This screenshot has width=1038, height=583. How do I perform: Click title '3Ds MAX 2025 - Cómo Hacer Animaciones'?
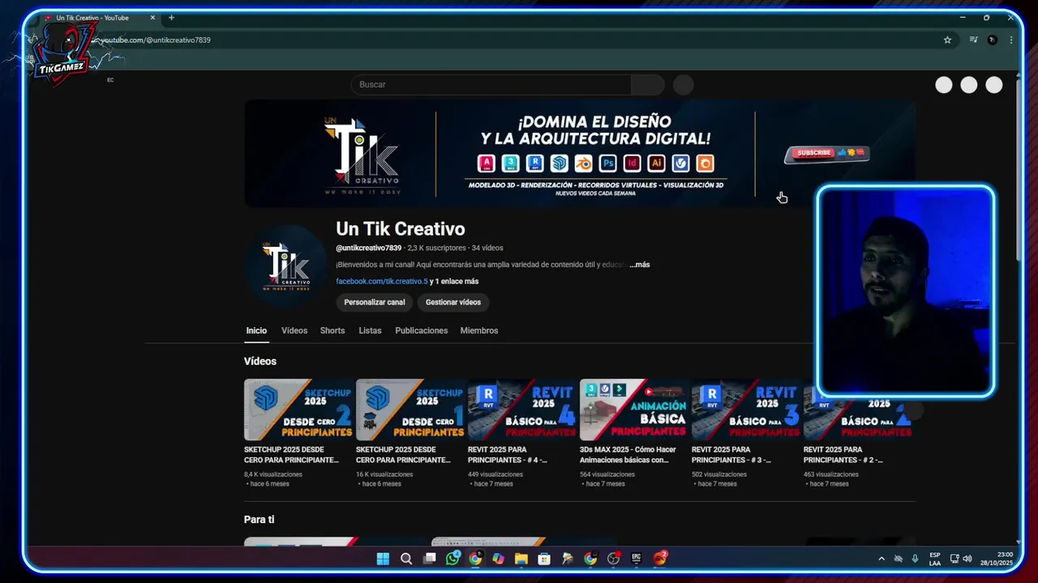(628, 454)
